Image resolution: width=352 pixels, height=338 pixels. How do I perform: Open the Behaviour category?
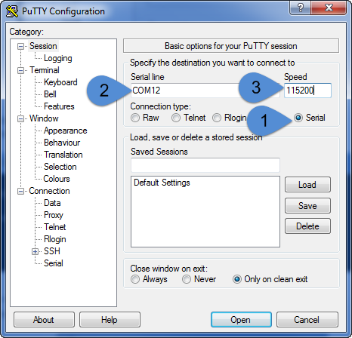pos(62,143)
